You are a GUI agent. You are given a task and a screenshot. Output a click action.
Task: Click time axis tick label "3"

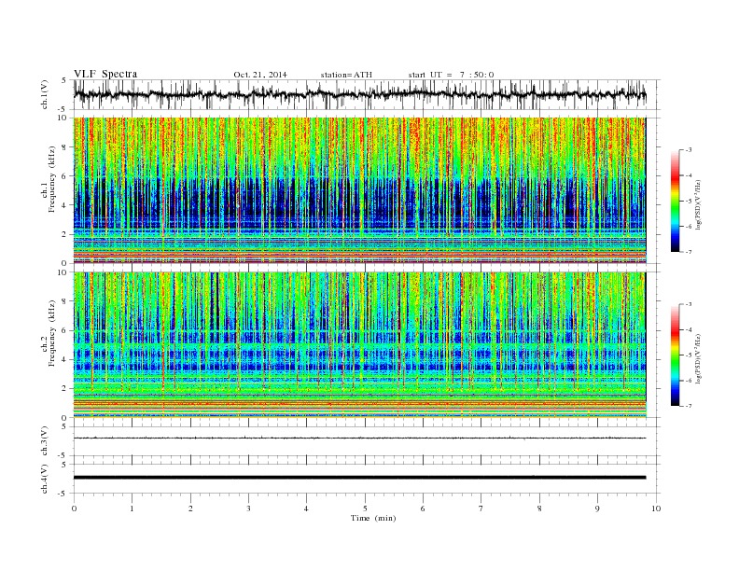click(248, 508)
